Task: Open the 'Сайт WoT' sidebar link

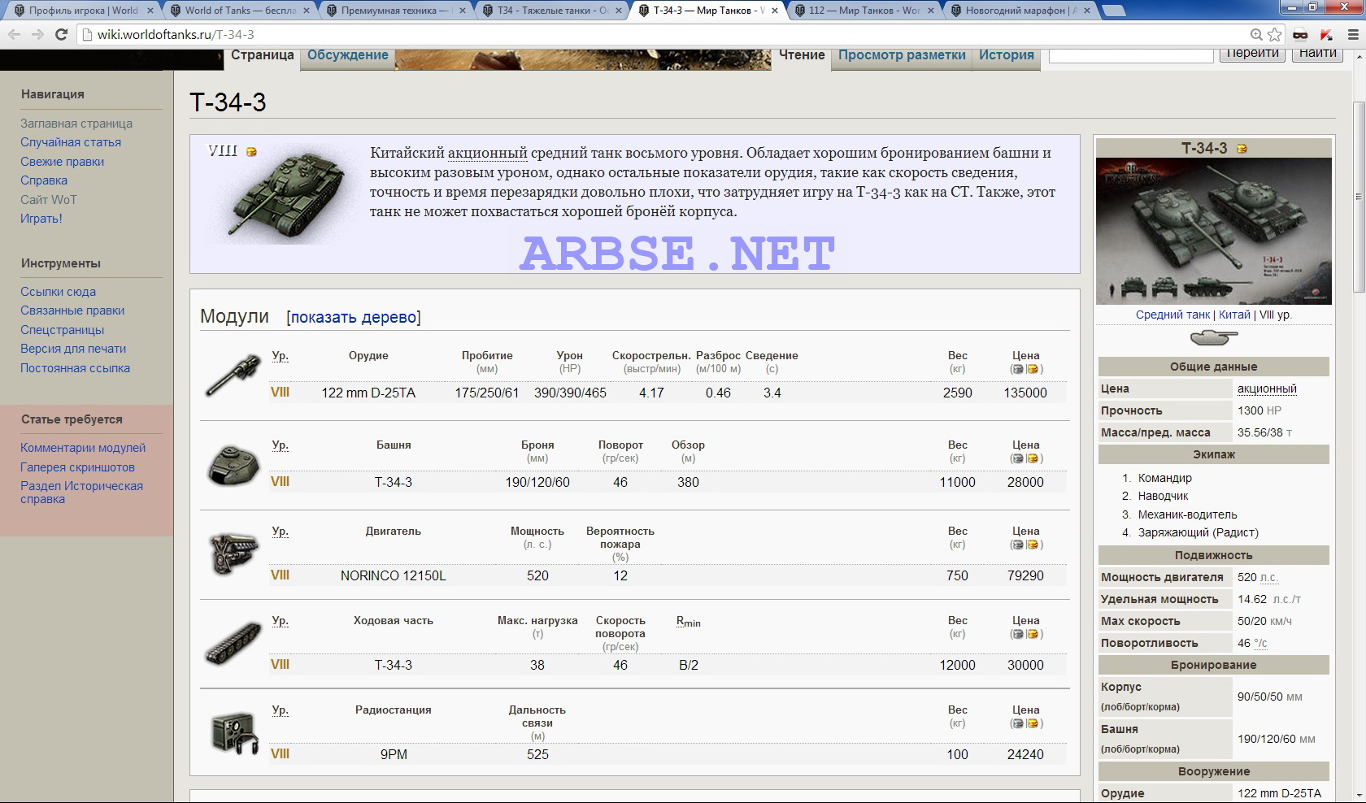Action: click(49, 199)
